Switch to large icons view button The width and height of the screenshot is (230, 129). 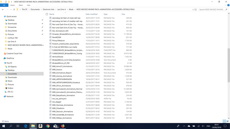coord(228,121)
